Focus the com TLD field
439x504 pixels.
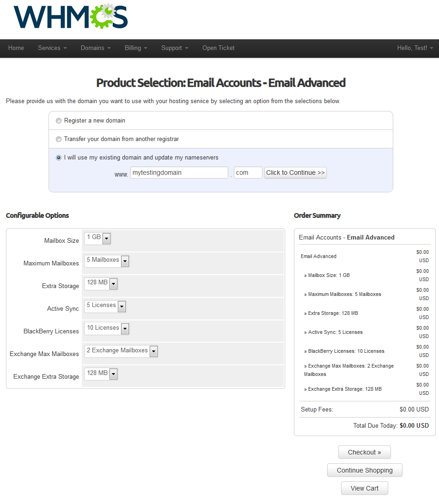click(x=248, y=172)
